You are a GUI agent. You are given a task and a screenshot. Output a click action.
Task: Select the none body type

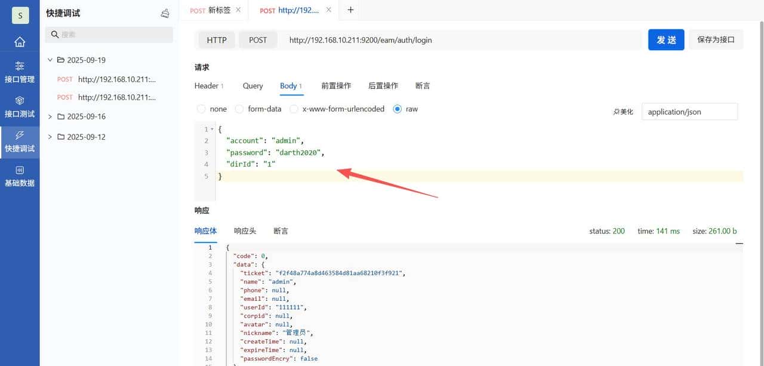tap(201, 109)
